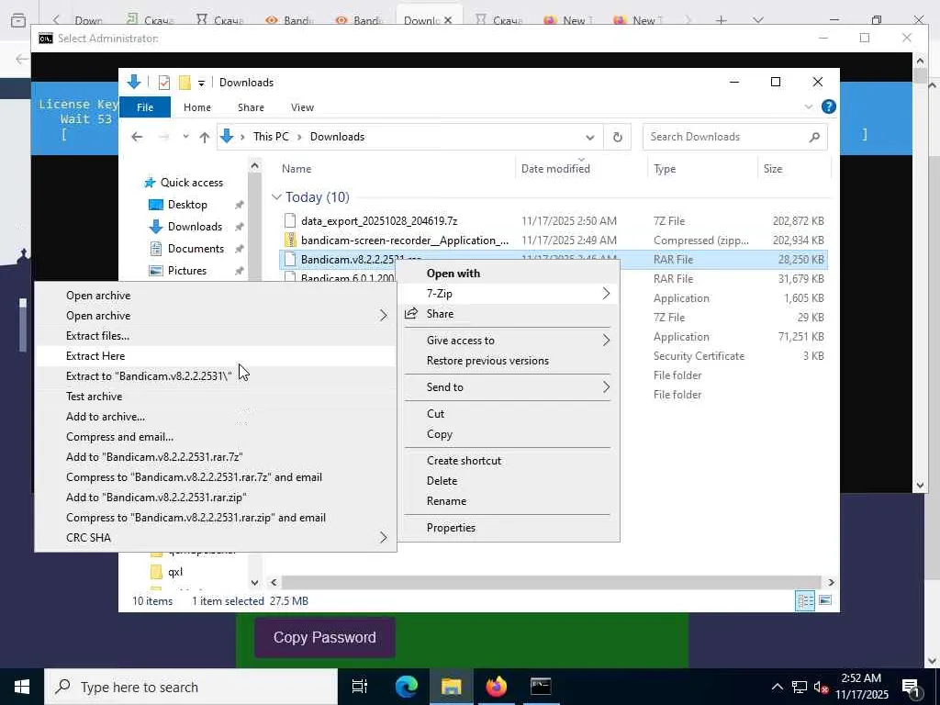Select data_export_20251028_204619.7z file
Viewport: 940px width, 705px height.
coord(379,220)
